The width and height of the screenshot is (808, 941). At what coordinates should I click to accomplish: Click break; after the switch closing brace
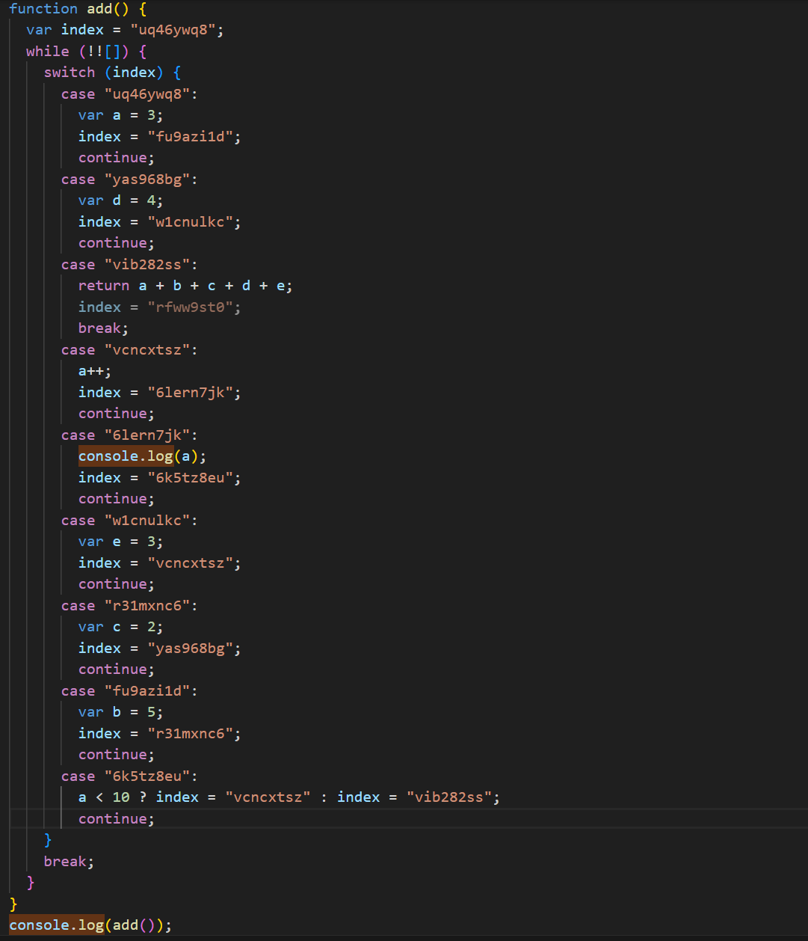(70, 862)
